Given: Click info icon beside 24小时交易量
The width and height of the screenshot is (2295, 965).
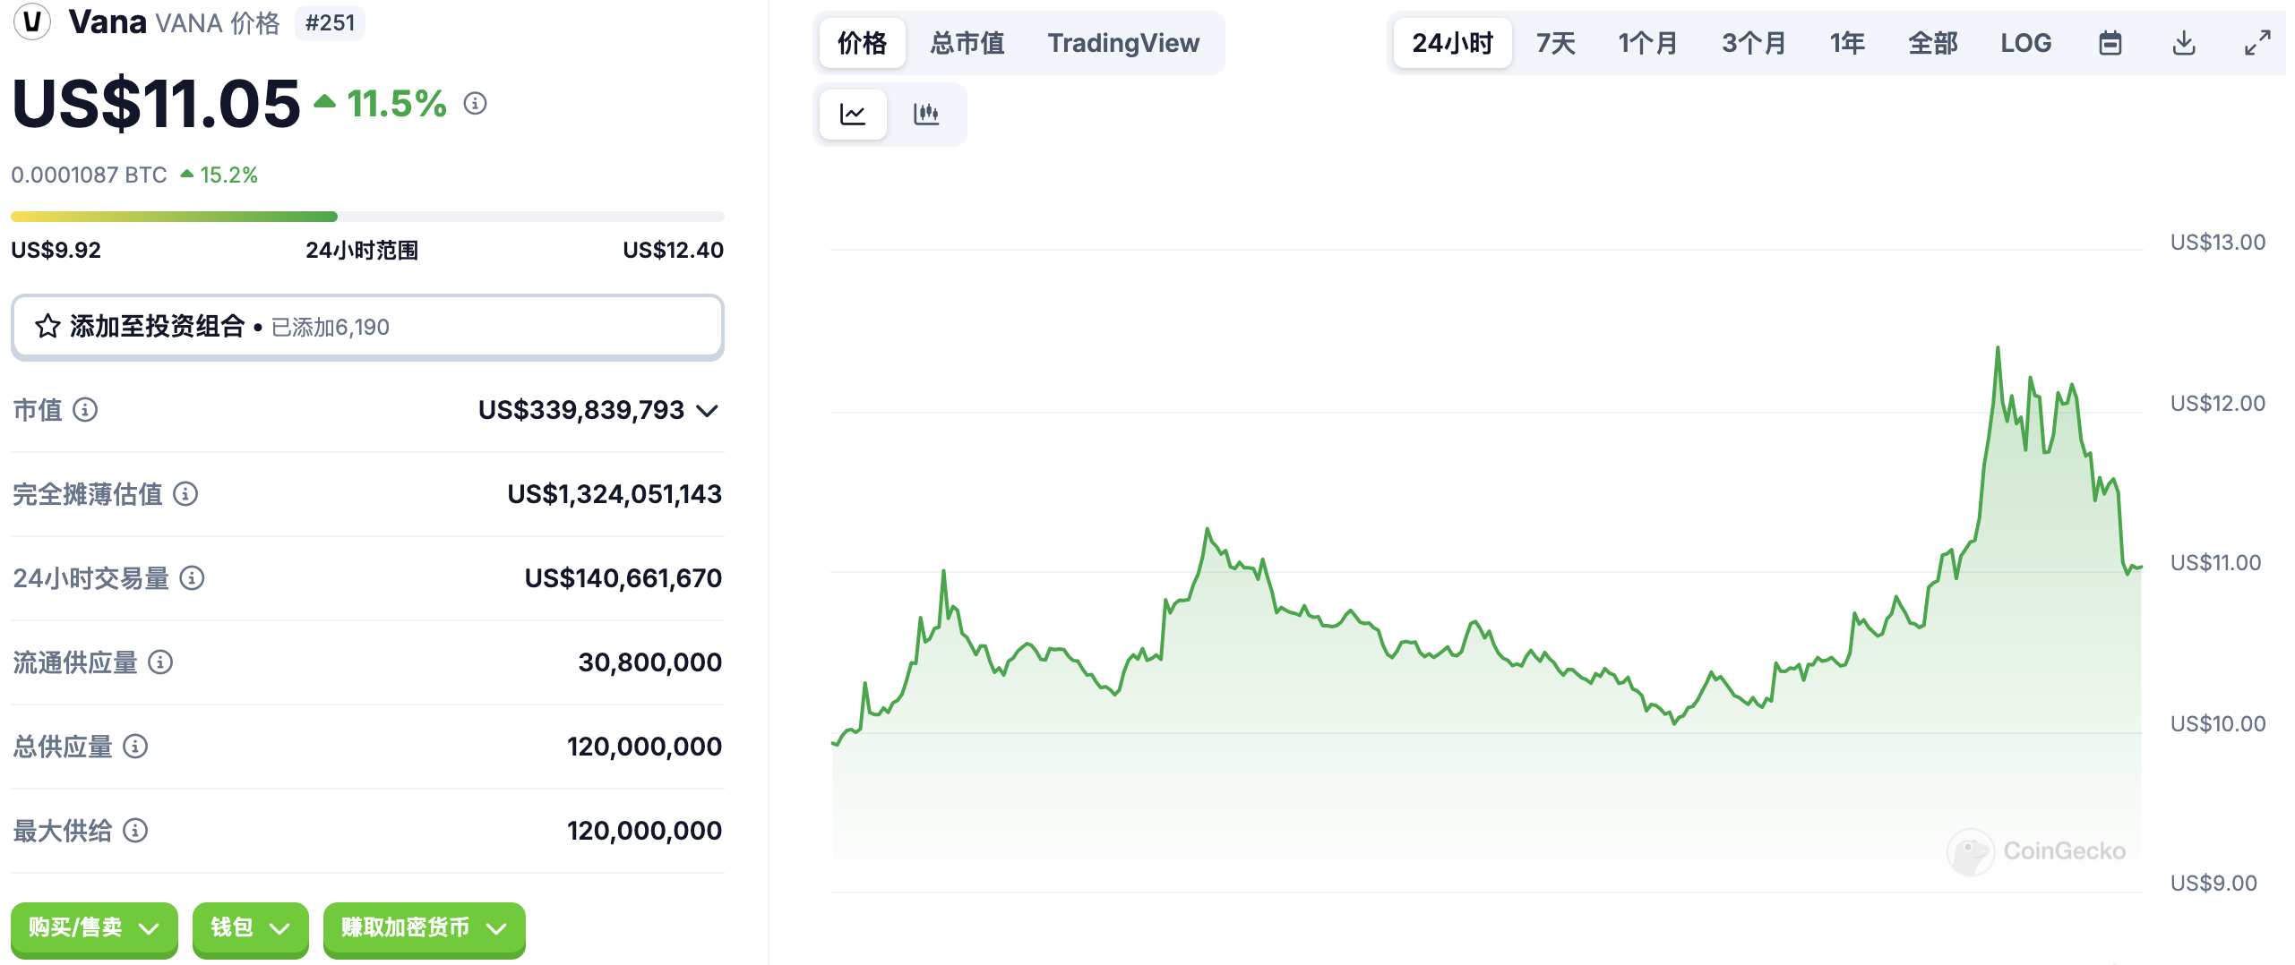Looking at the screenshot, I should click(192, 578).
